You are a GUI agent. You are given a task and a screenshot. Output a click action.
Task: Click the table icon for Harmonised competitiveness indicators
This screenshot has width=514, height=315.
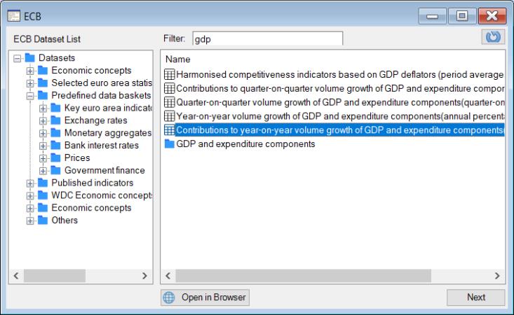click(x=169, y=74)
